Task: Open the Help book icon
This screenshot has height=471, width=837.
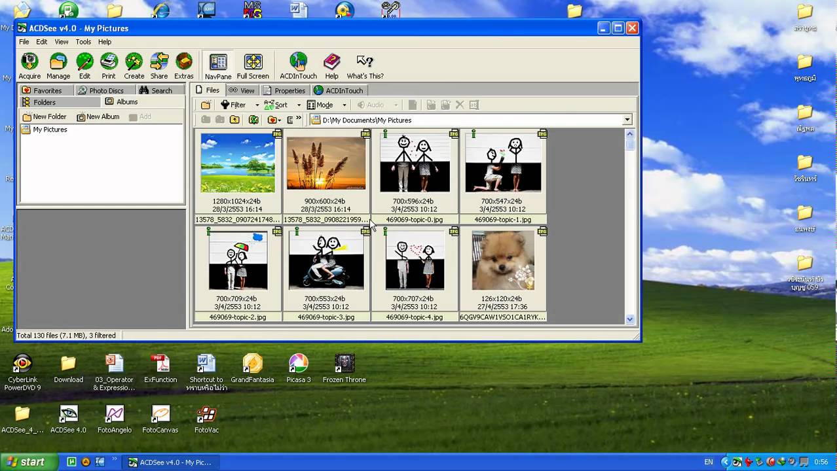Action: tap(332, 67)
